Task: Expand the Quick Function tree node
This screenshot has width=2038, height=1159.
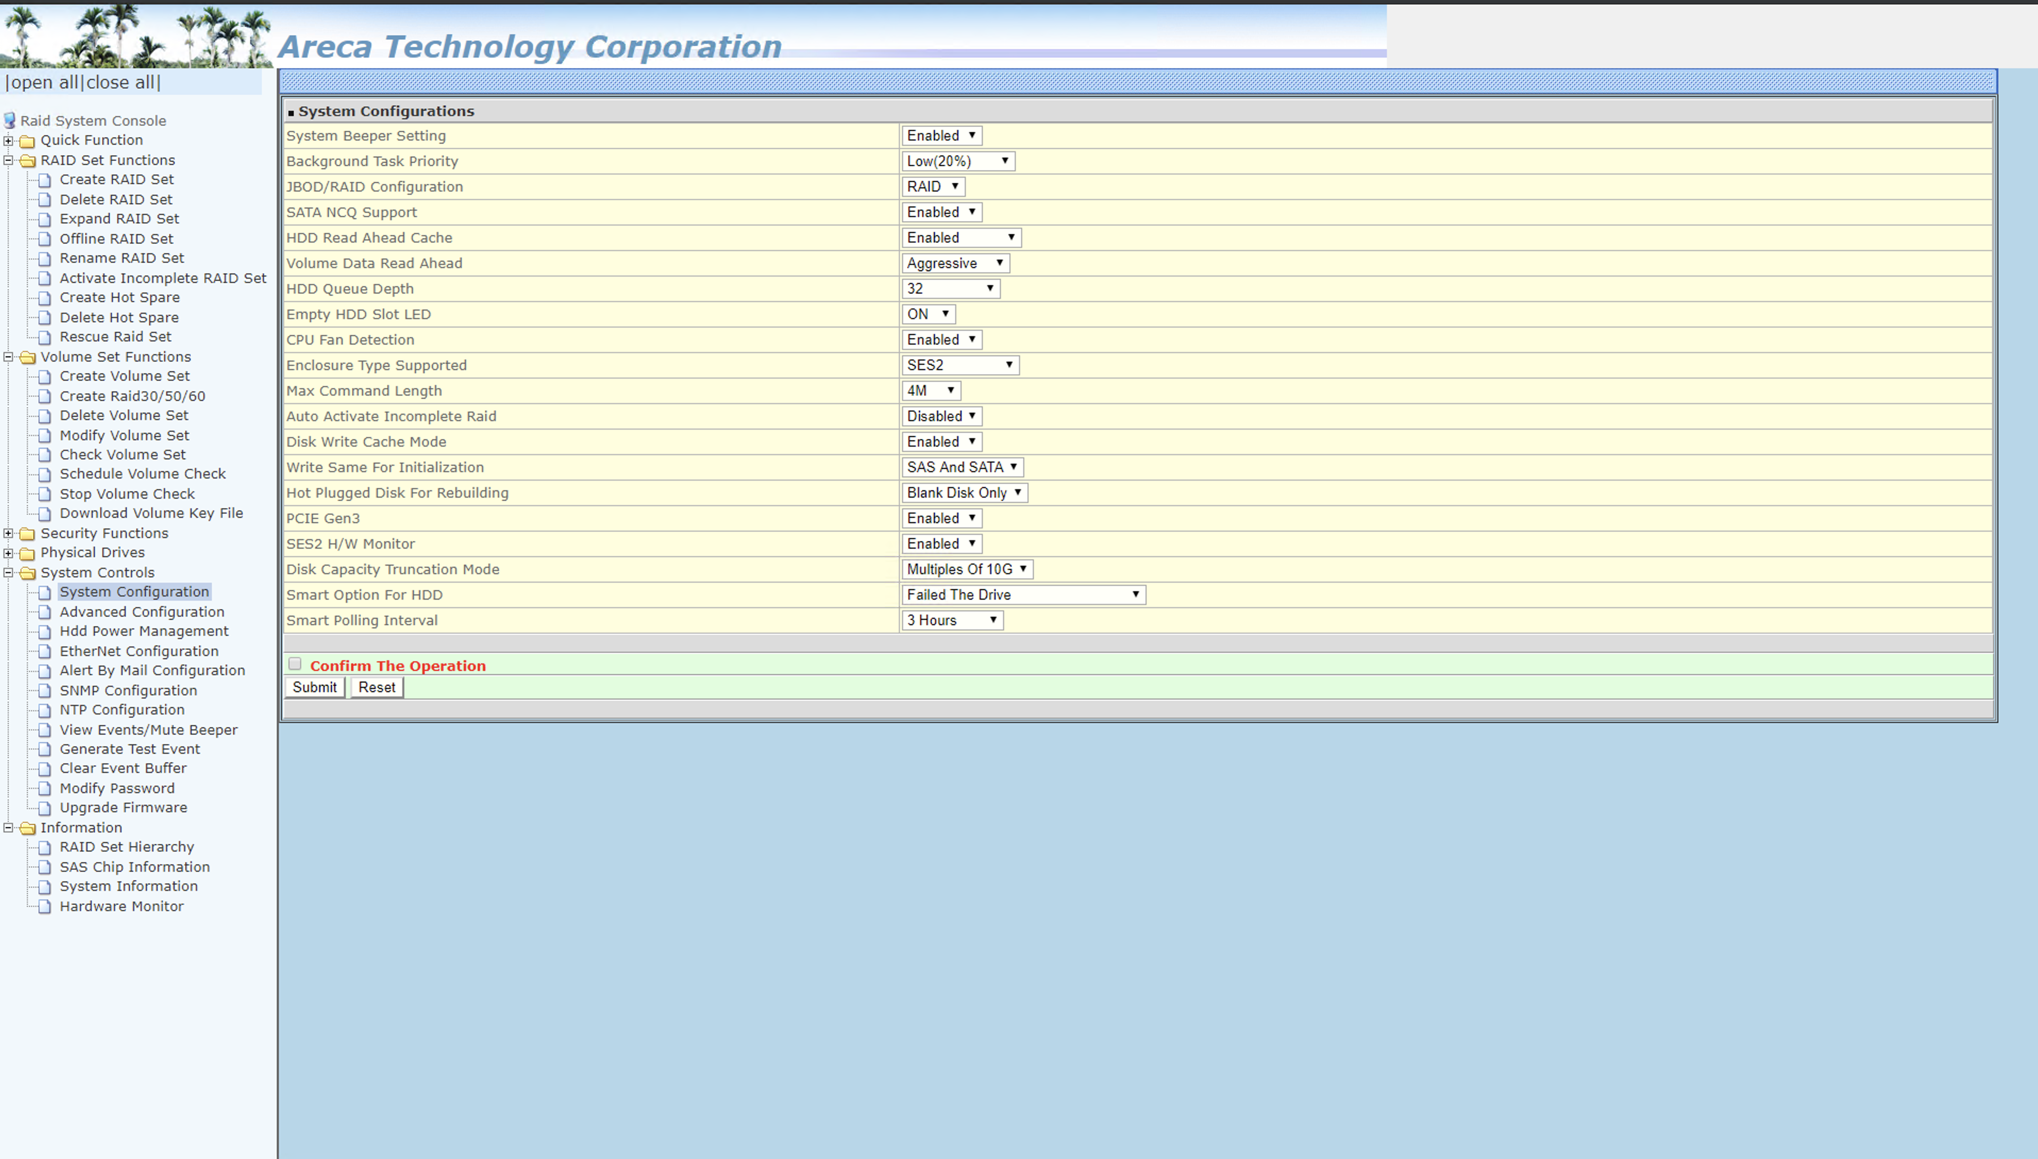Action: coord(9,141)
